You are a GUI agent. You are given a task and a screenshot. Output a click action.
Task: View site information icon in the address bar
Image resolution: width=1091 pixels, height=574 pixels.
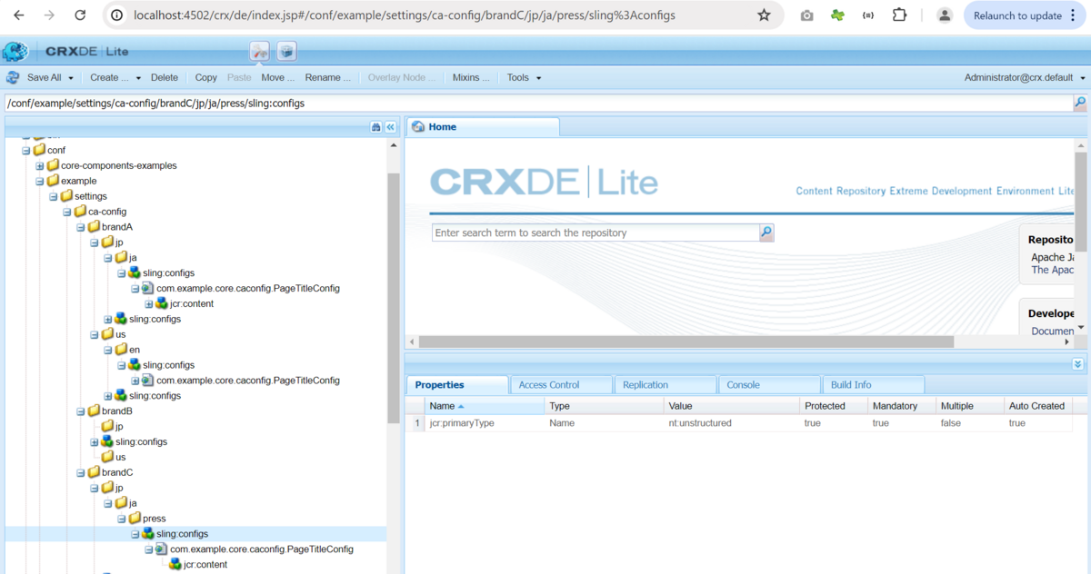tap(115, 15)
